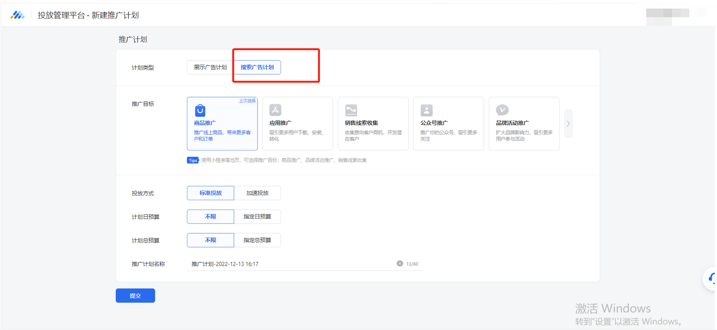This screenshot has height=330, width=717.
Task: Click the blue Tips badge
Action: [x=193, y=160]
